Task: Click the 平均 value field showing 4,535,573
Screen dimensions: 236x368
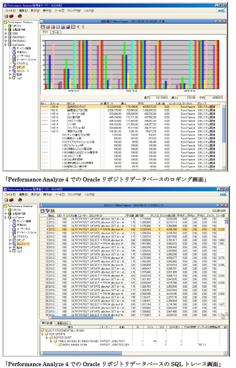Action: 214,97
